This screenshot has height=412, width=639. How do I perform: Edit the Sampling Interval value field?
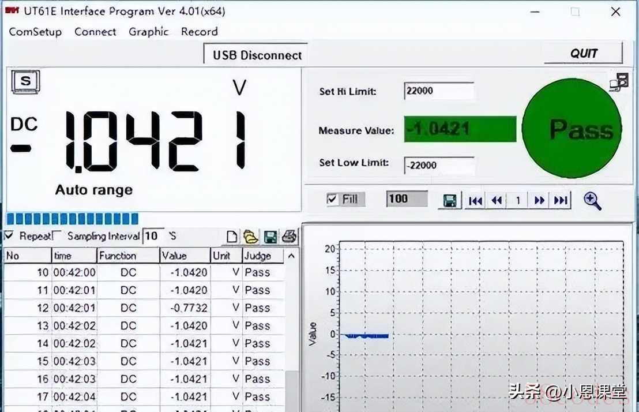pyautogui.click(x=153, y=236)
